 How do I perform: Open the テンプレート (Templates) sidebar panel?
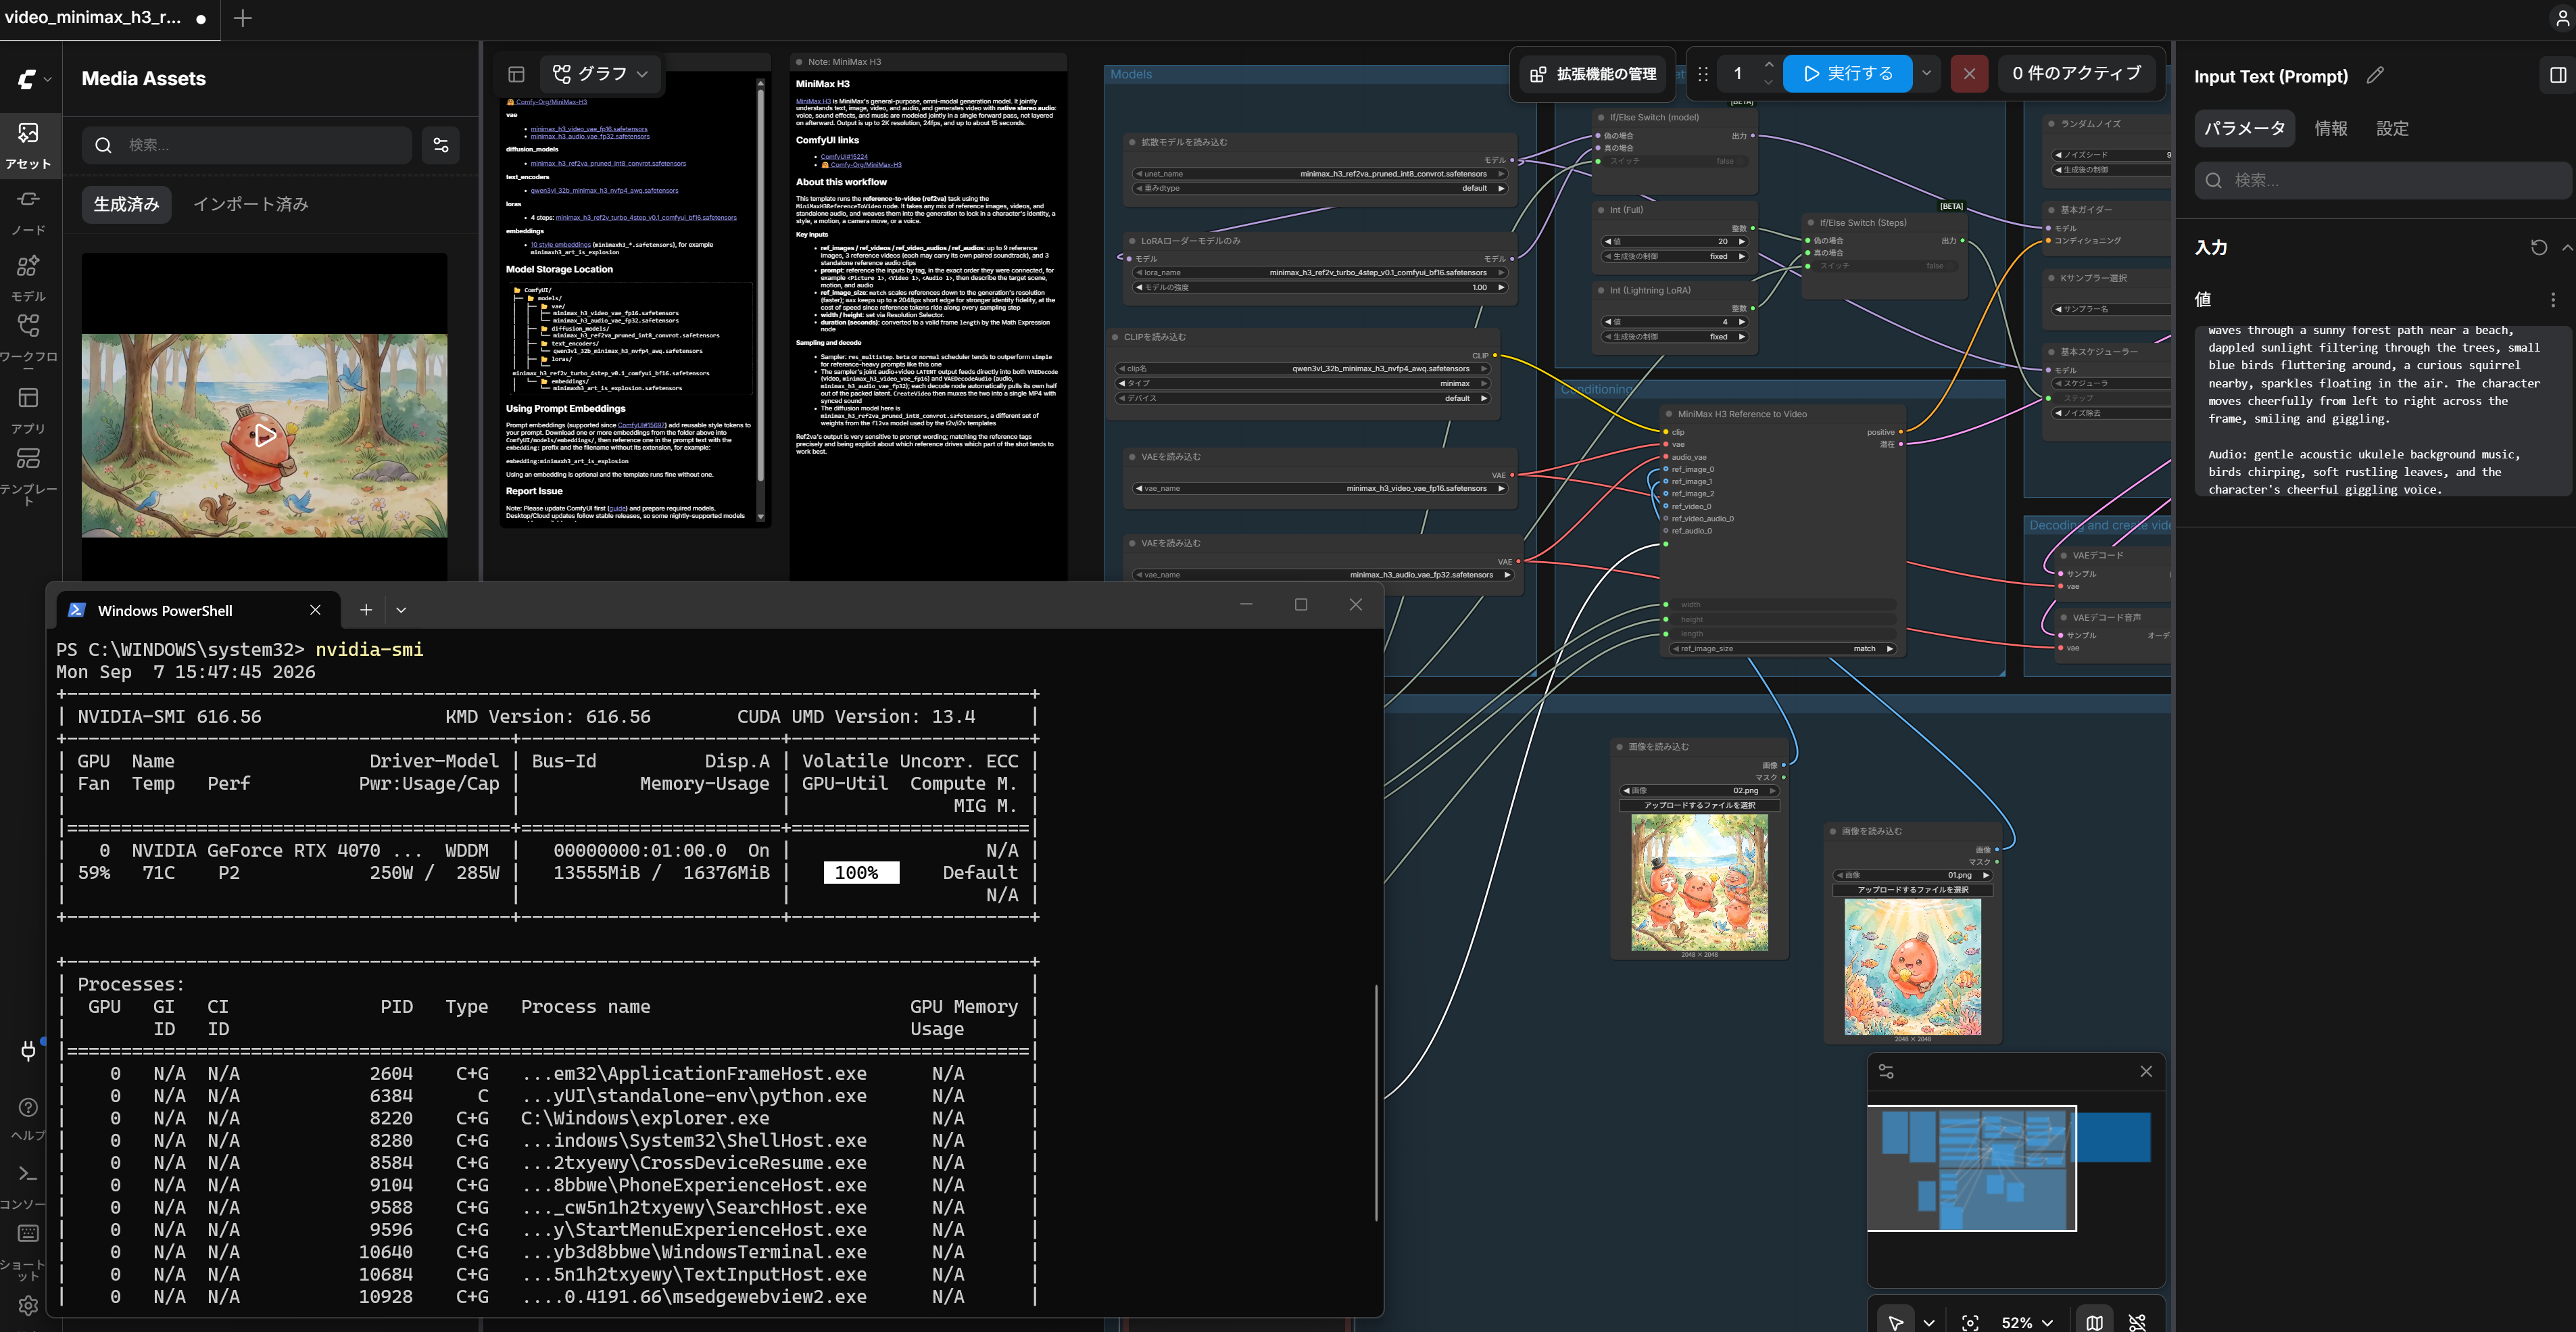coord(28,474)
